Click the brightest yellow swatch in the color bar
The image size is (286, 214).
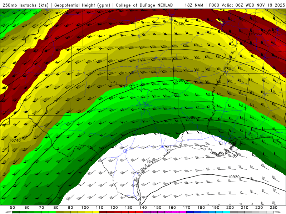(96, 212)
